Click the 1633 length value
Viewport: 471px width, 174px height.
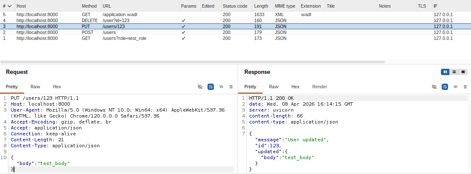pos(259,14)
